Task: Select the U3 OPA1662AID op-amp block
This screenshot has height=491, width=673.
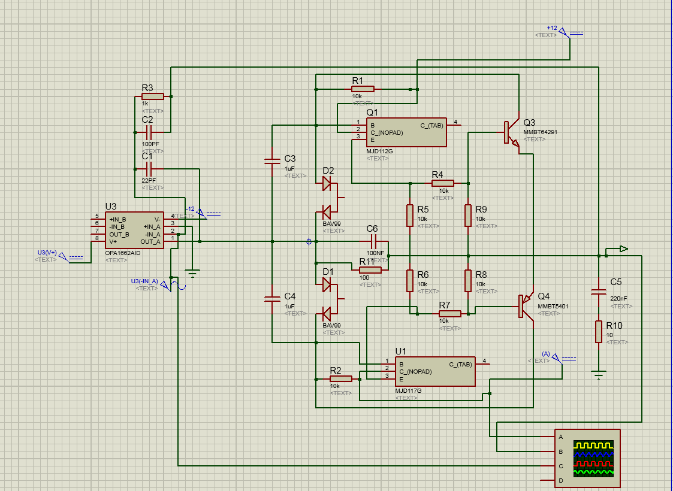Action: [x=134, y=231]
